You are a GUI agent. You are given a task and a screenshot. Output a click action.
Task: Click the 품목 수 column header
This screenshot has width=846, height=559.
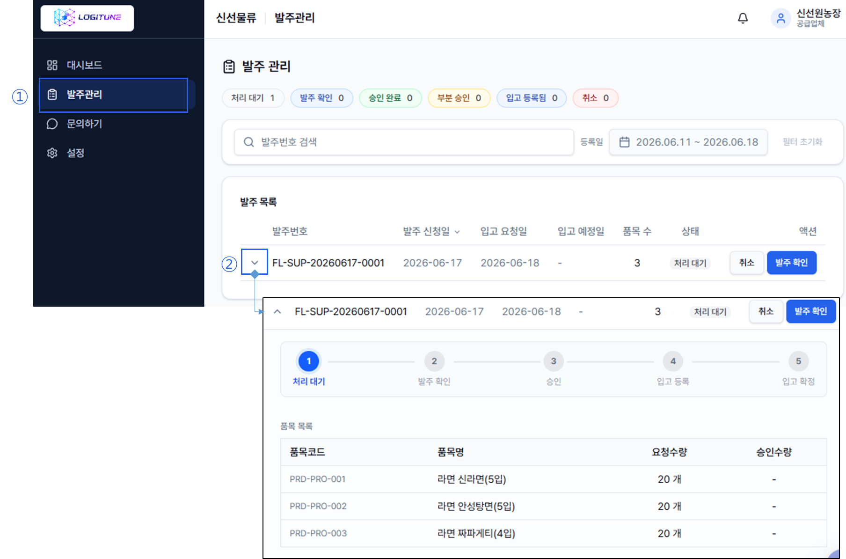click(x=637, y=231)
